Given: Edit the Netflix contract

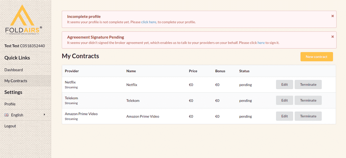Looking at the screenshot, I should pyautogui.click(x=285, y=85).
